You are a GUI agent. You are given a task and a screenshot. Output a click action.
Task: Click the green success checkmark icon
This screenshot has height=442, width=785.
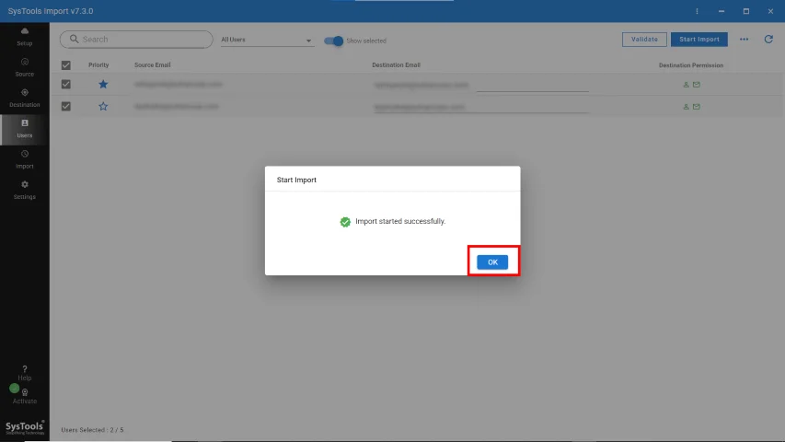point(345,222)
